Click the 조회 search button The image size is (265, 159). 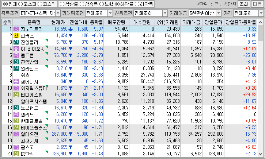tap(244, 4)
